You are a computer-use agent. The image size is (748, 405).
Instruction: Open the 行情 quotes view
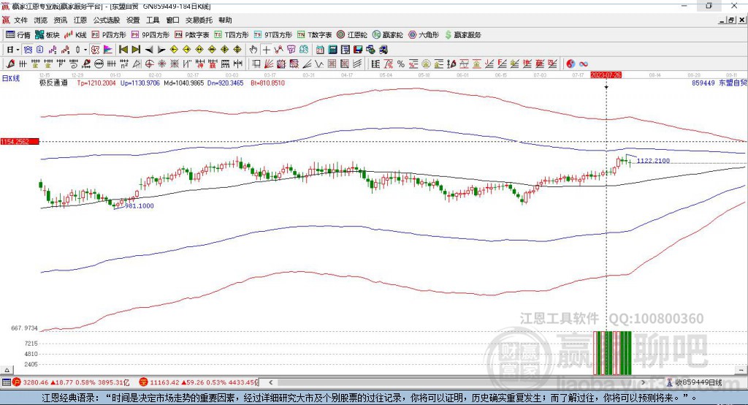(x=18, y=35)
